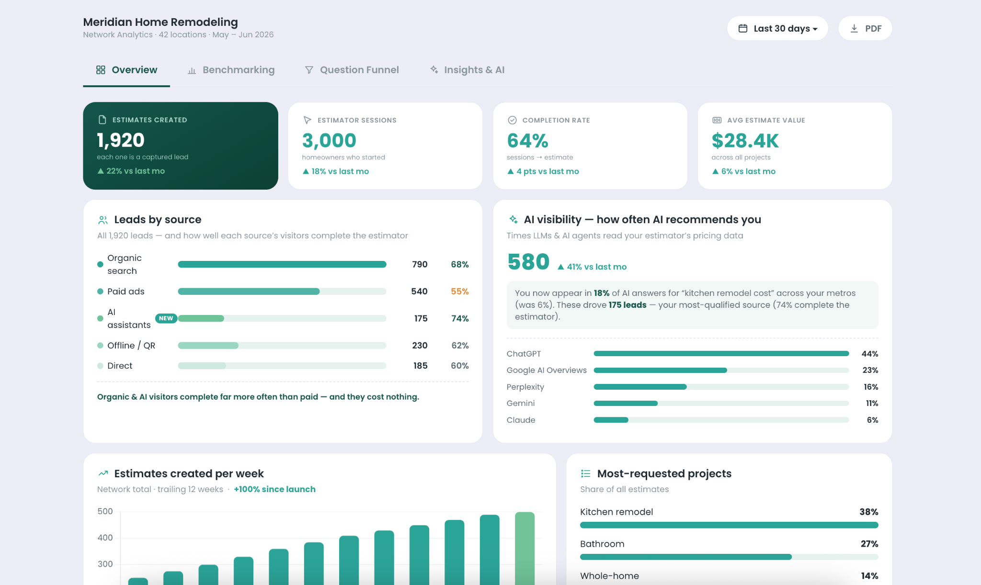
Task: Click the orange 55% Paid ads completion value
Action: click(459, 292)
